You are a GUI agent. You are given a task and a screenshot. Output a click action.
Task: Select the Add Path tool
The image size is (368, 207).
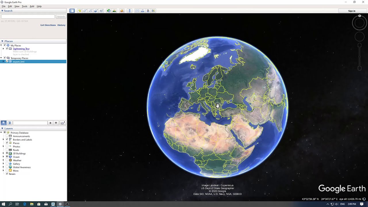(x=91, y=11)
